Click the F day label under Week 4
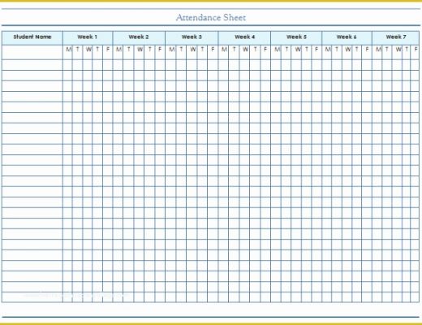 pos(265,50)
